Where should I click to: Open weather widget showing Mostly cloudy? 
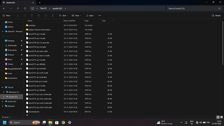(165, 122)
